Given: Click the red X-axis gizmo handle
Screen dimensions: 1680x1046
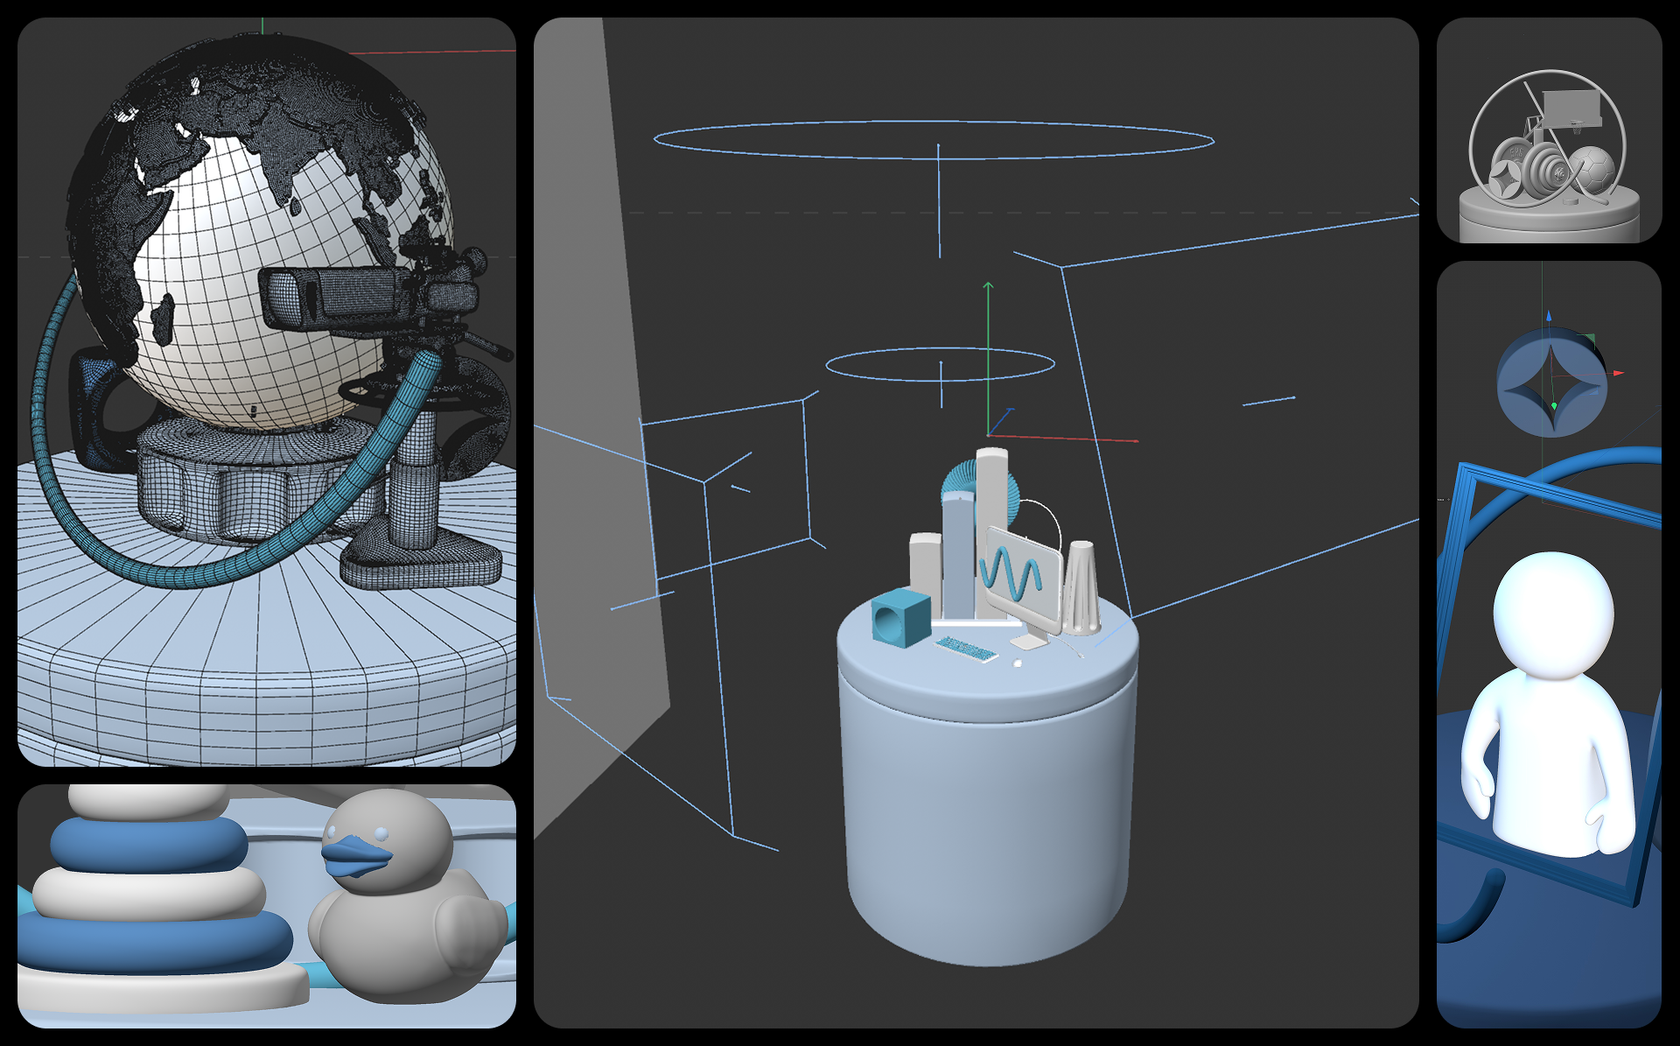Looking at the screenshot, I should (1129, 440).
